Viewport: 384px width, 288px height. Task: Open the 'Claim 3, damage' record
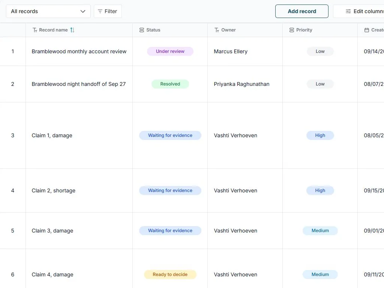(52, 231)
